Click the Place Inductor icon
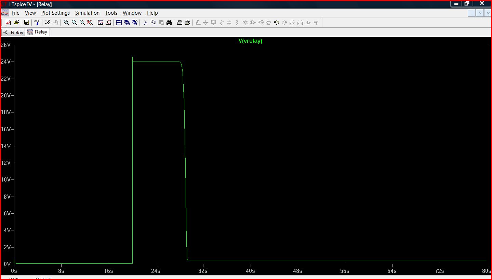Viewport: 492px width, 280px height. click(x=237, y=23)
